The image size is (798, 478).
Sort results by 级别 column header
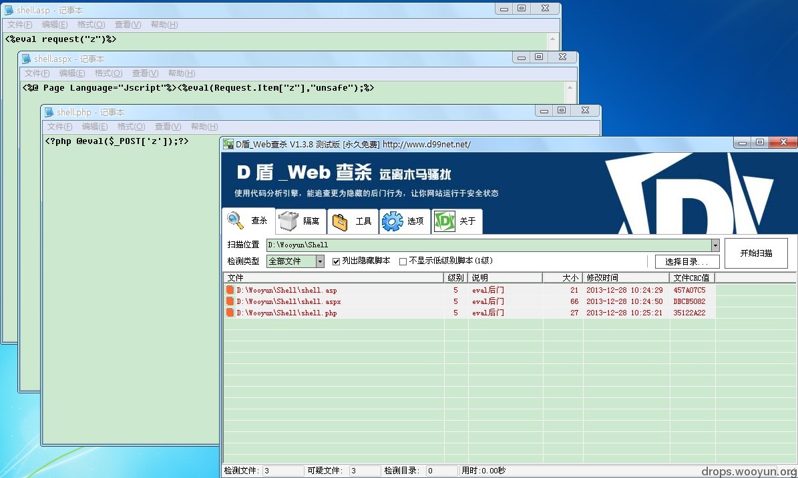[x=455, y=278]
